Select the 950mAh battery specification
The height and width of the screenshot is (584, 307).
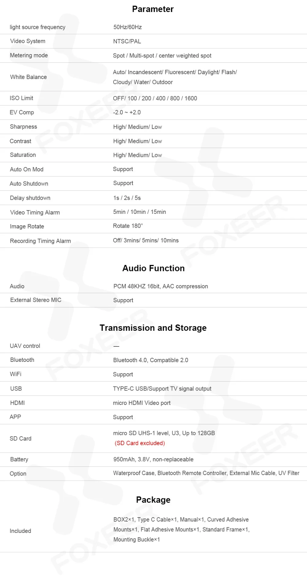pyautogui.click(x=153, y=459)
